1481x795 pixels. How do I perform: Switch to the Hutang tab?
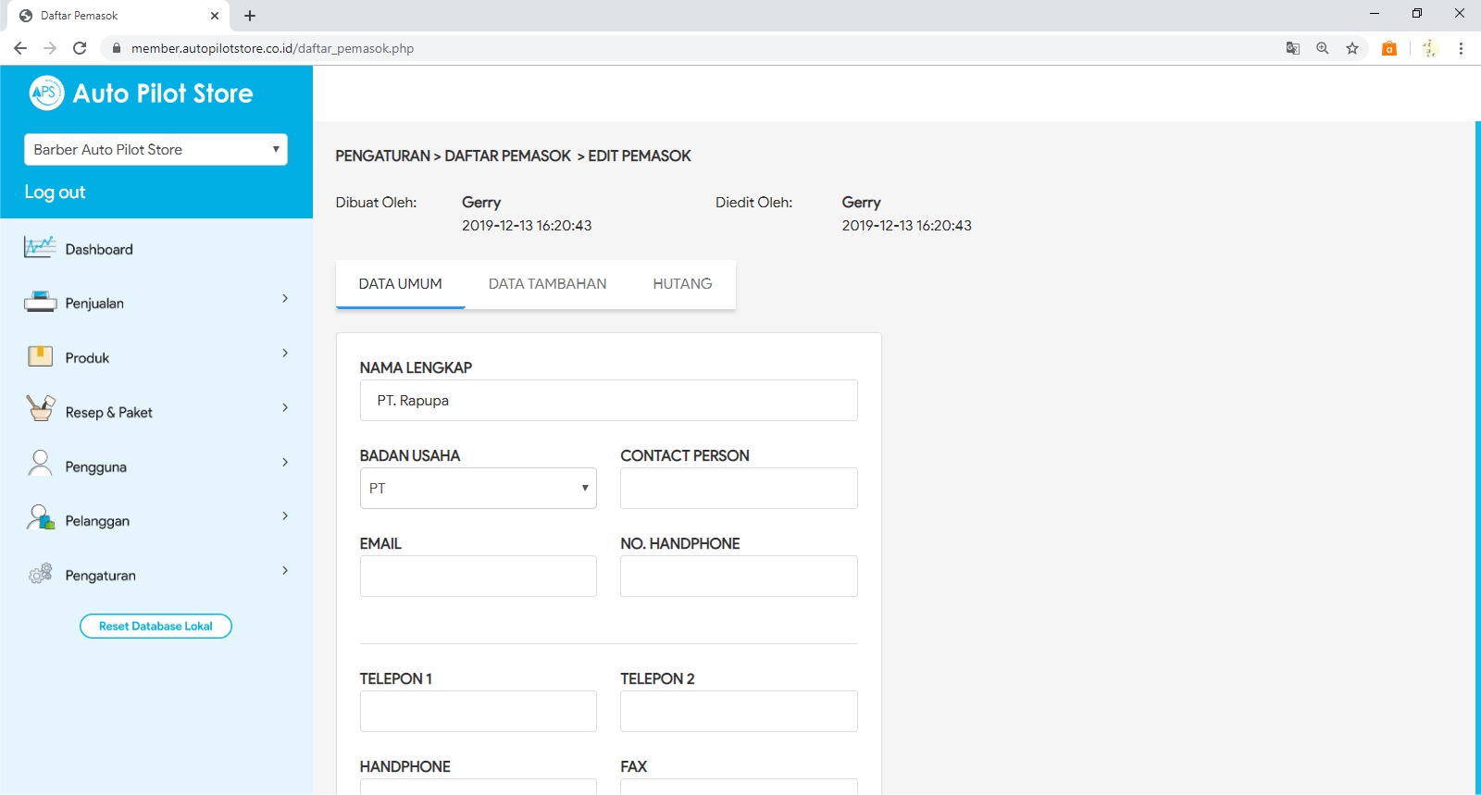pyautogui.click(x=682, y=284)
